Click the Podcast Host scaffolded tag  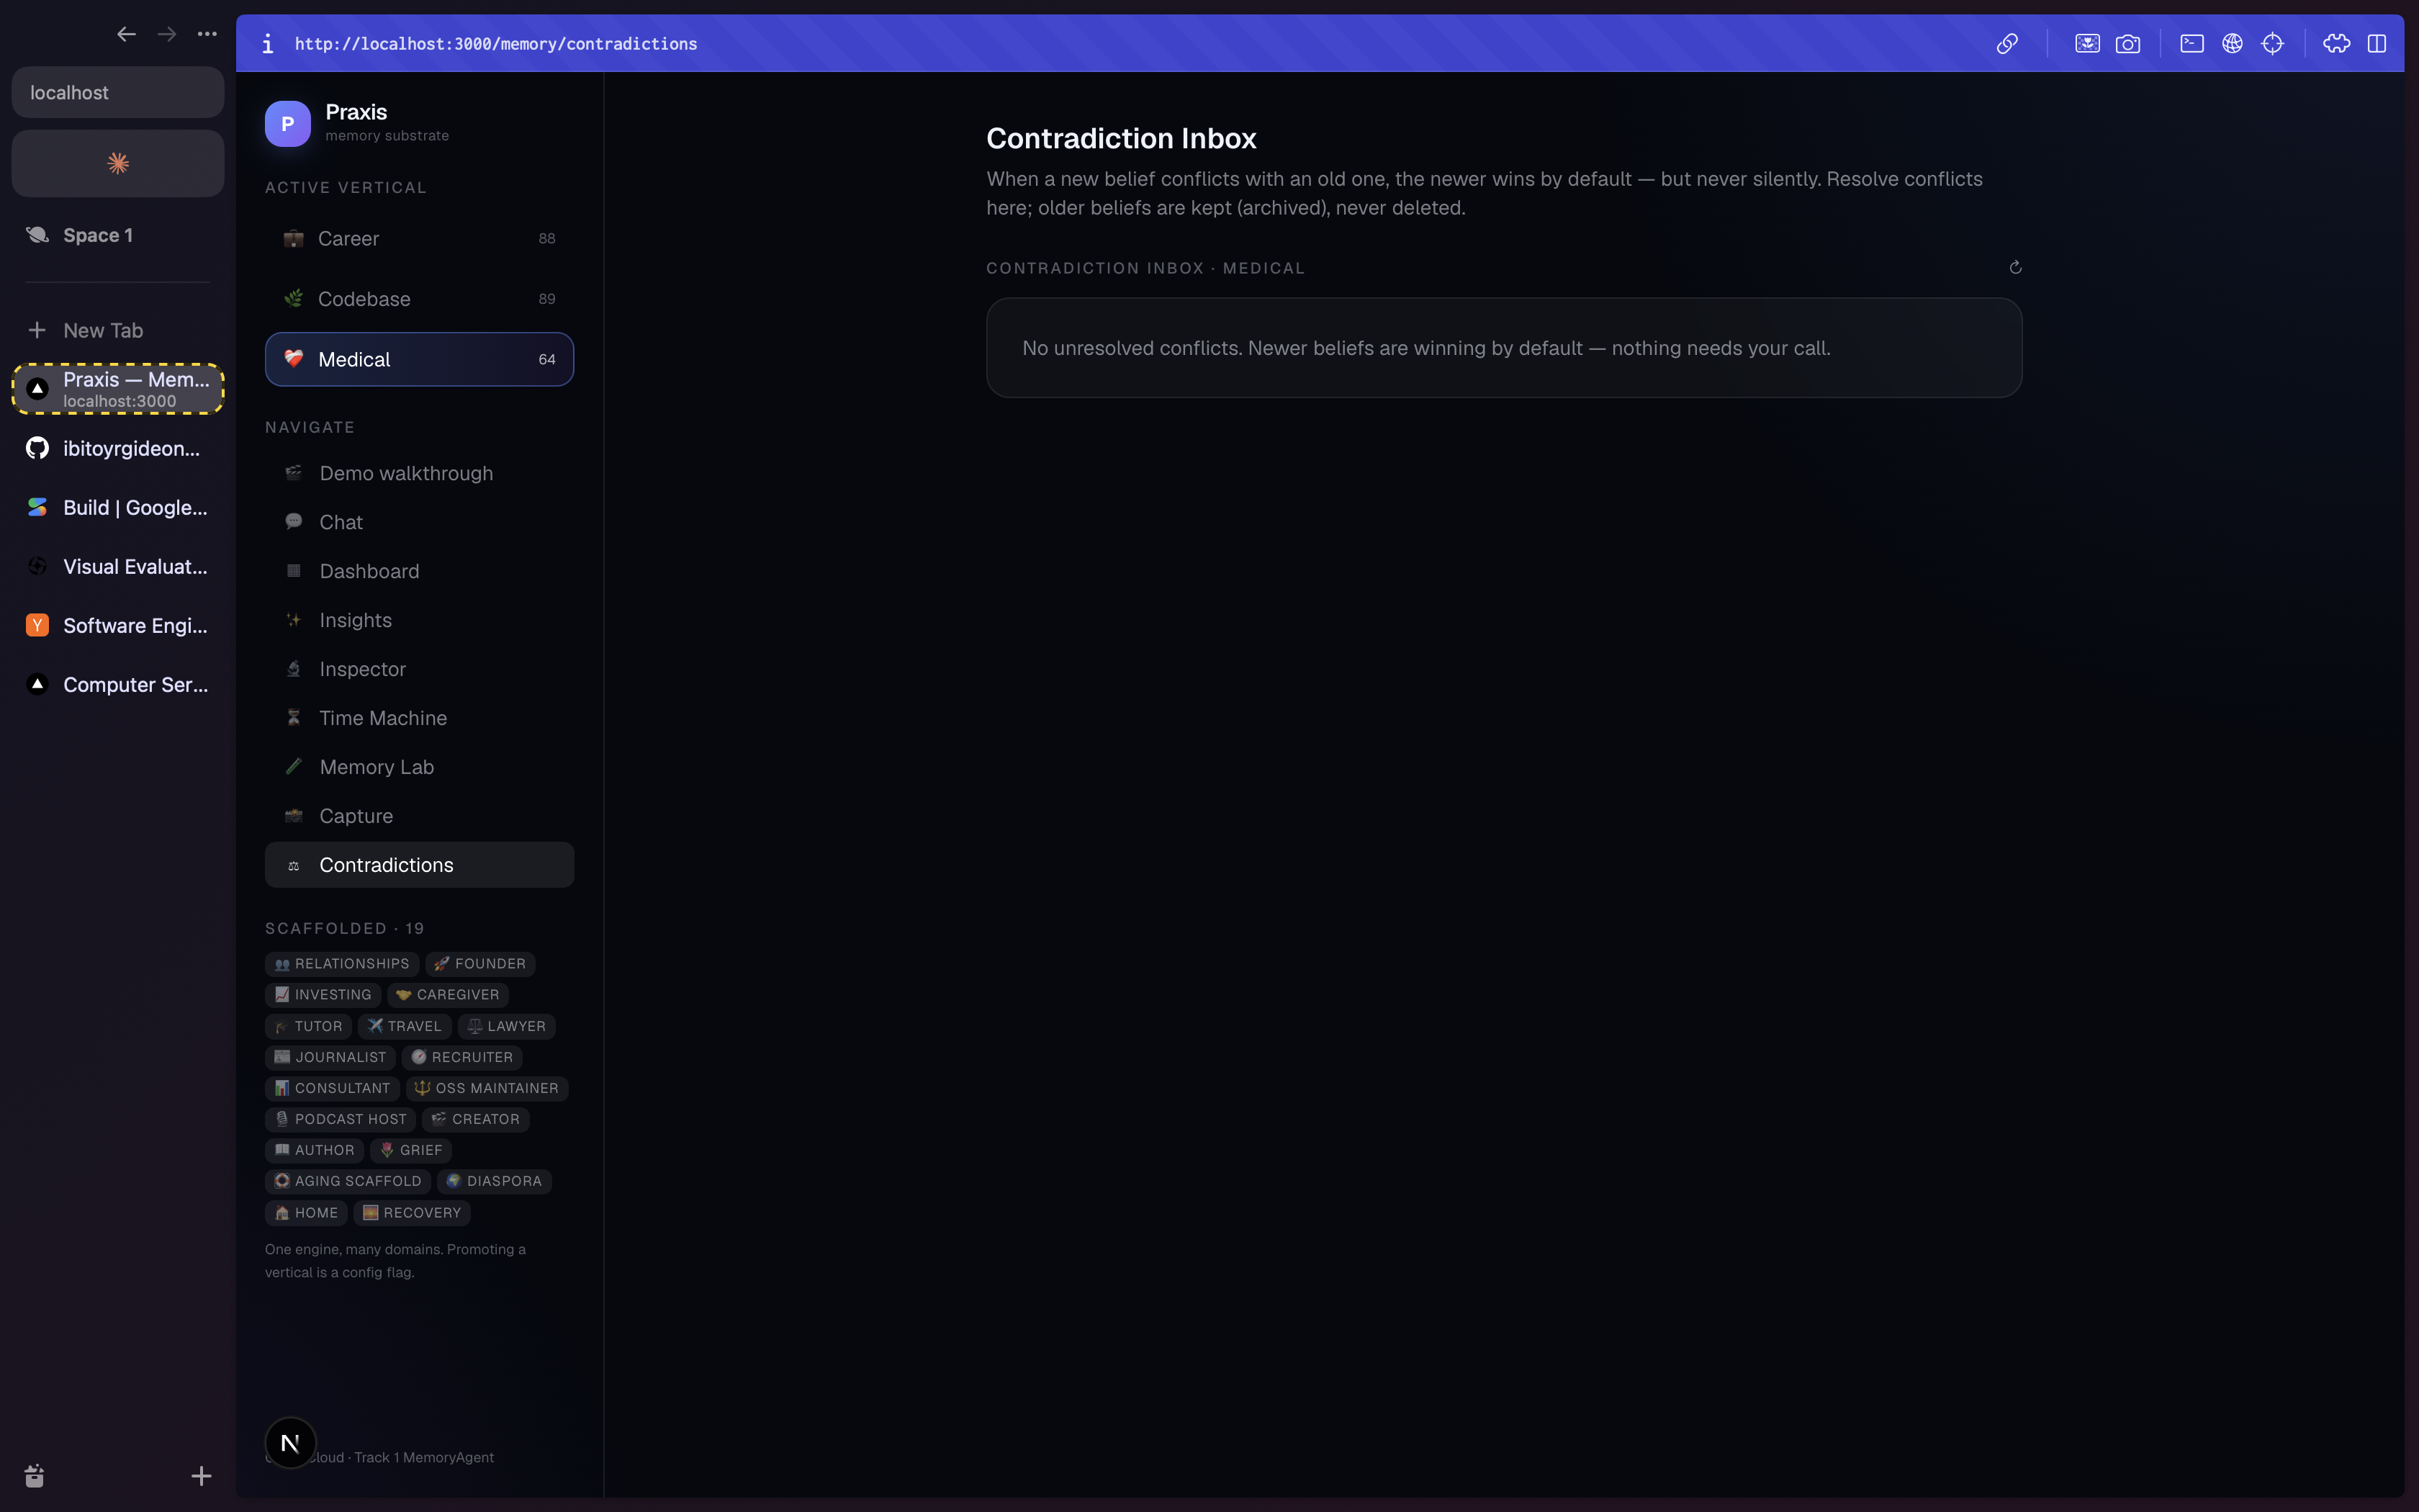341,1119
